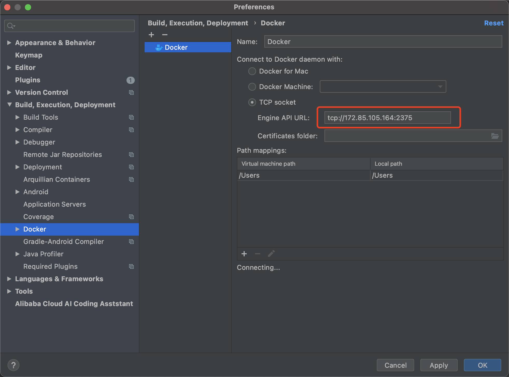Click the Build, Execution, Deployment breadcrumb
Viewport: 509px width, 377px height.
click(x=198, y=23)
